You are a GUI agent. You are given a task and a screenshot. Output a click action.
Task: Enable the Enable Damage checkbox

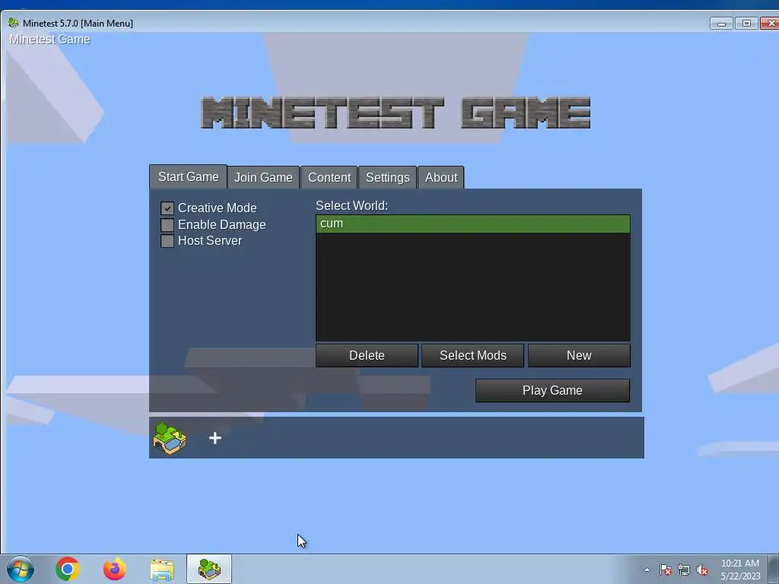[167, 225]
